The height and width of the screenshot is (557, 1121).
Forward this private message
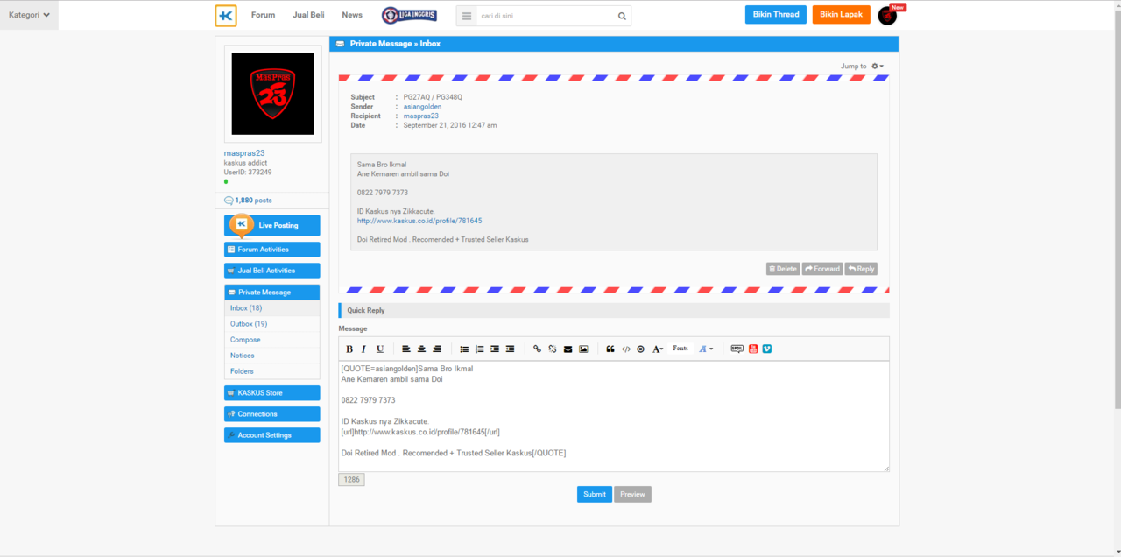[x=822, y=269]
